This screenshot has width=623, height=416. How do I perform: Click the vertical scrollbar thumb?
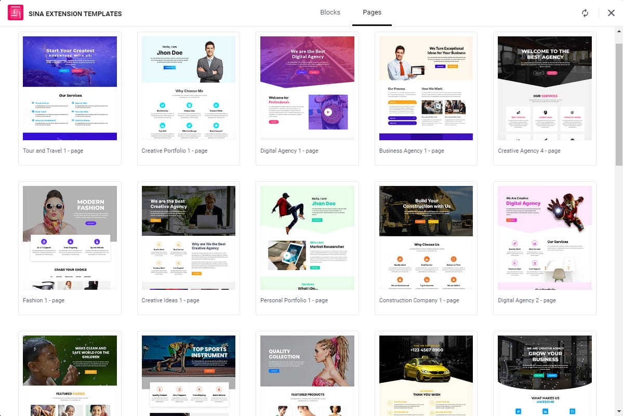click(x=619, y=104)
